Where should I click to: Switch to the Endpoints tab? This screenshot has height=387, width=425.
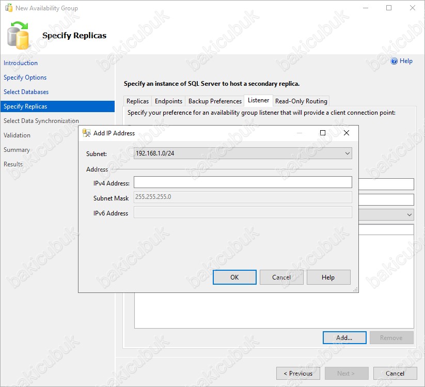pyautogui.click(x=168, y=101)
